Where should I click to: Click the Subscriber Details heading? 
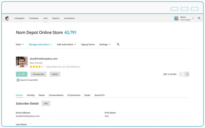tap(27, 104)
